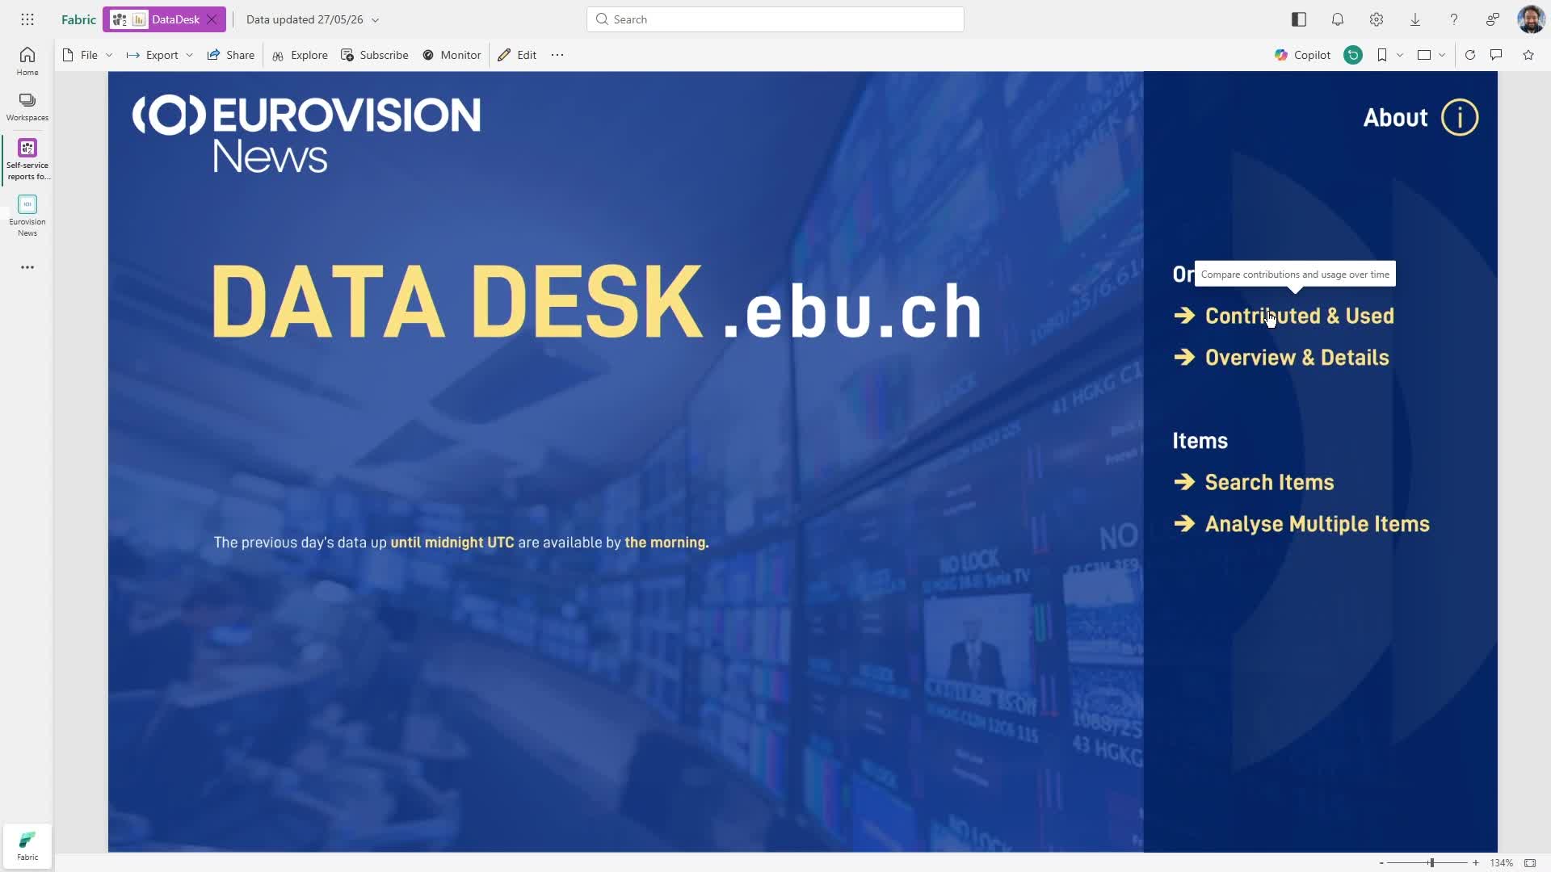
Task: Open Eurovision News sidebar item
Action: pos(27,216)
